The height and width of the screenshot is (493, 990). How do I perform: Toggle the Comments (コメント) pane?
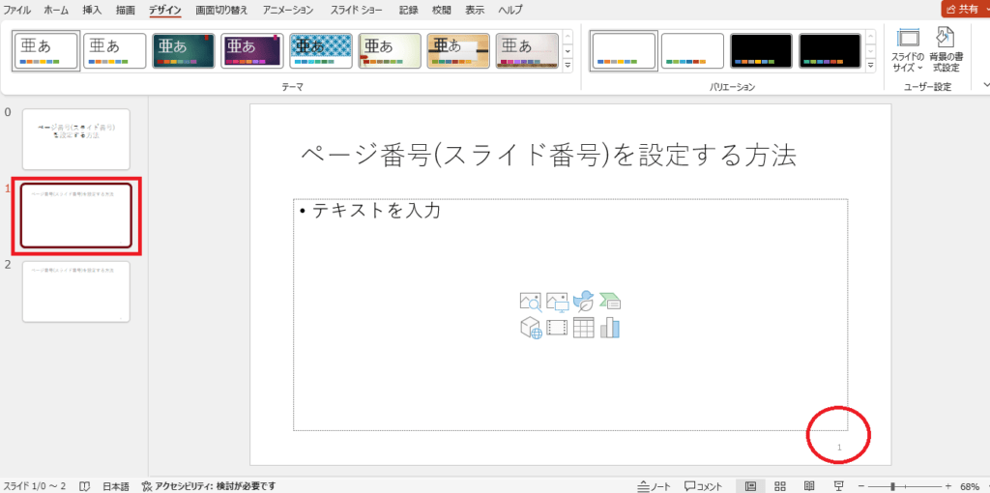(704, 486)
